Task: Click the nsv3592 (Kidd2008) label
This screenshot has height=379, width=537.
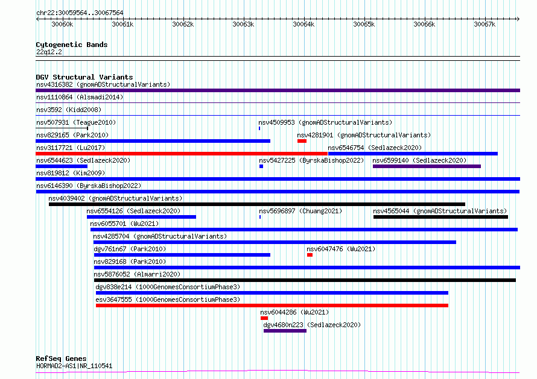Action: click(x=69, y=110)
